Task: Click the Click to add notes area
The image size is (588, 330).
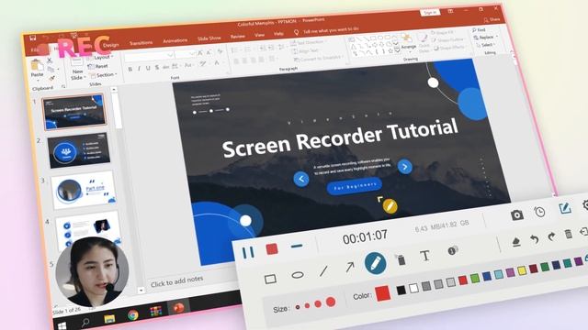Action: (x=177, y=281)
